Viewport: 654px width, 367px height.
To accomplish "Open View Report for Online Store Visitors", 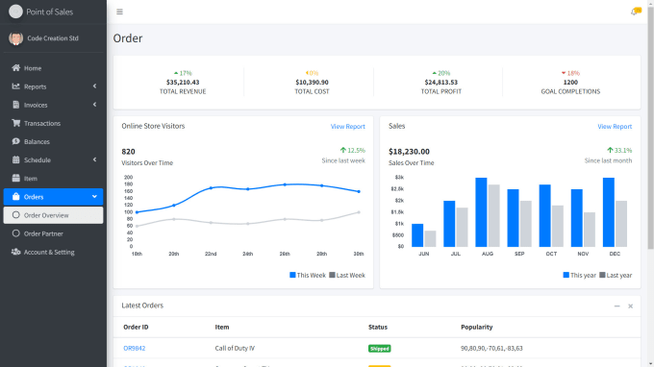I will point(347,126).
